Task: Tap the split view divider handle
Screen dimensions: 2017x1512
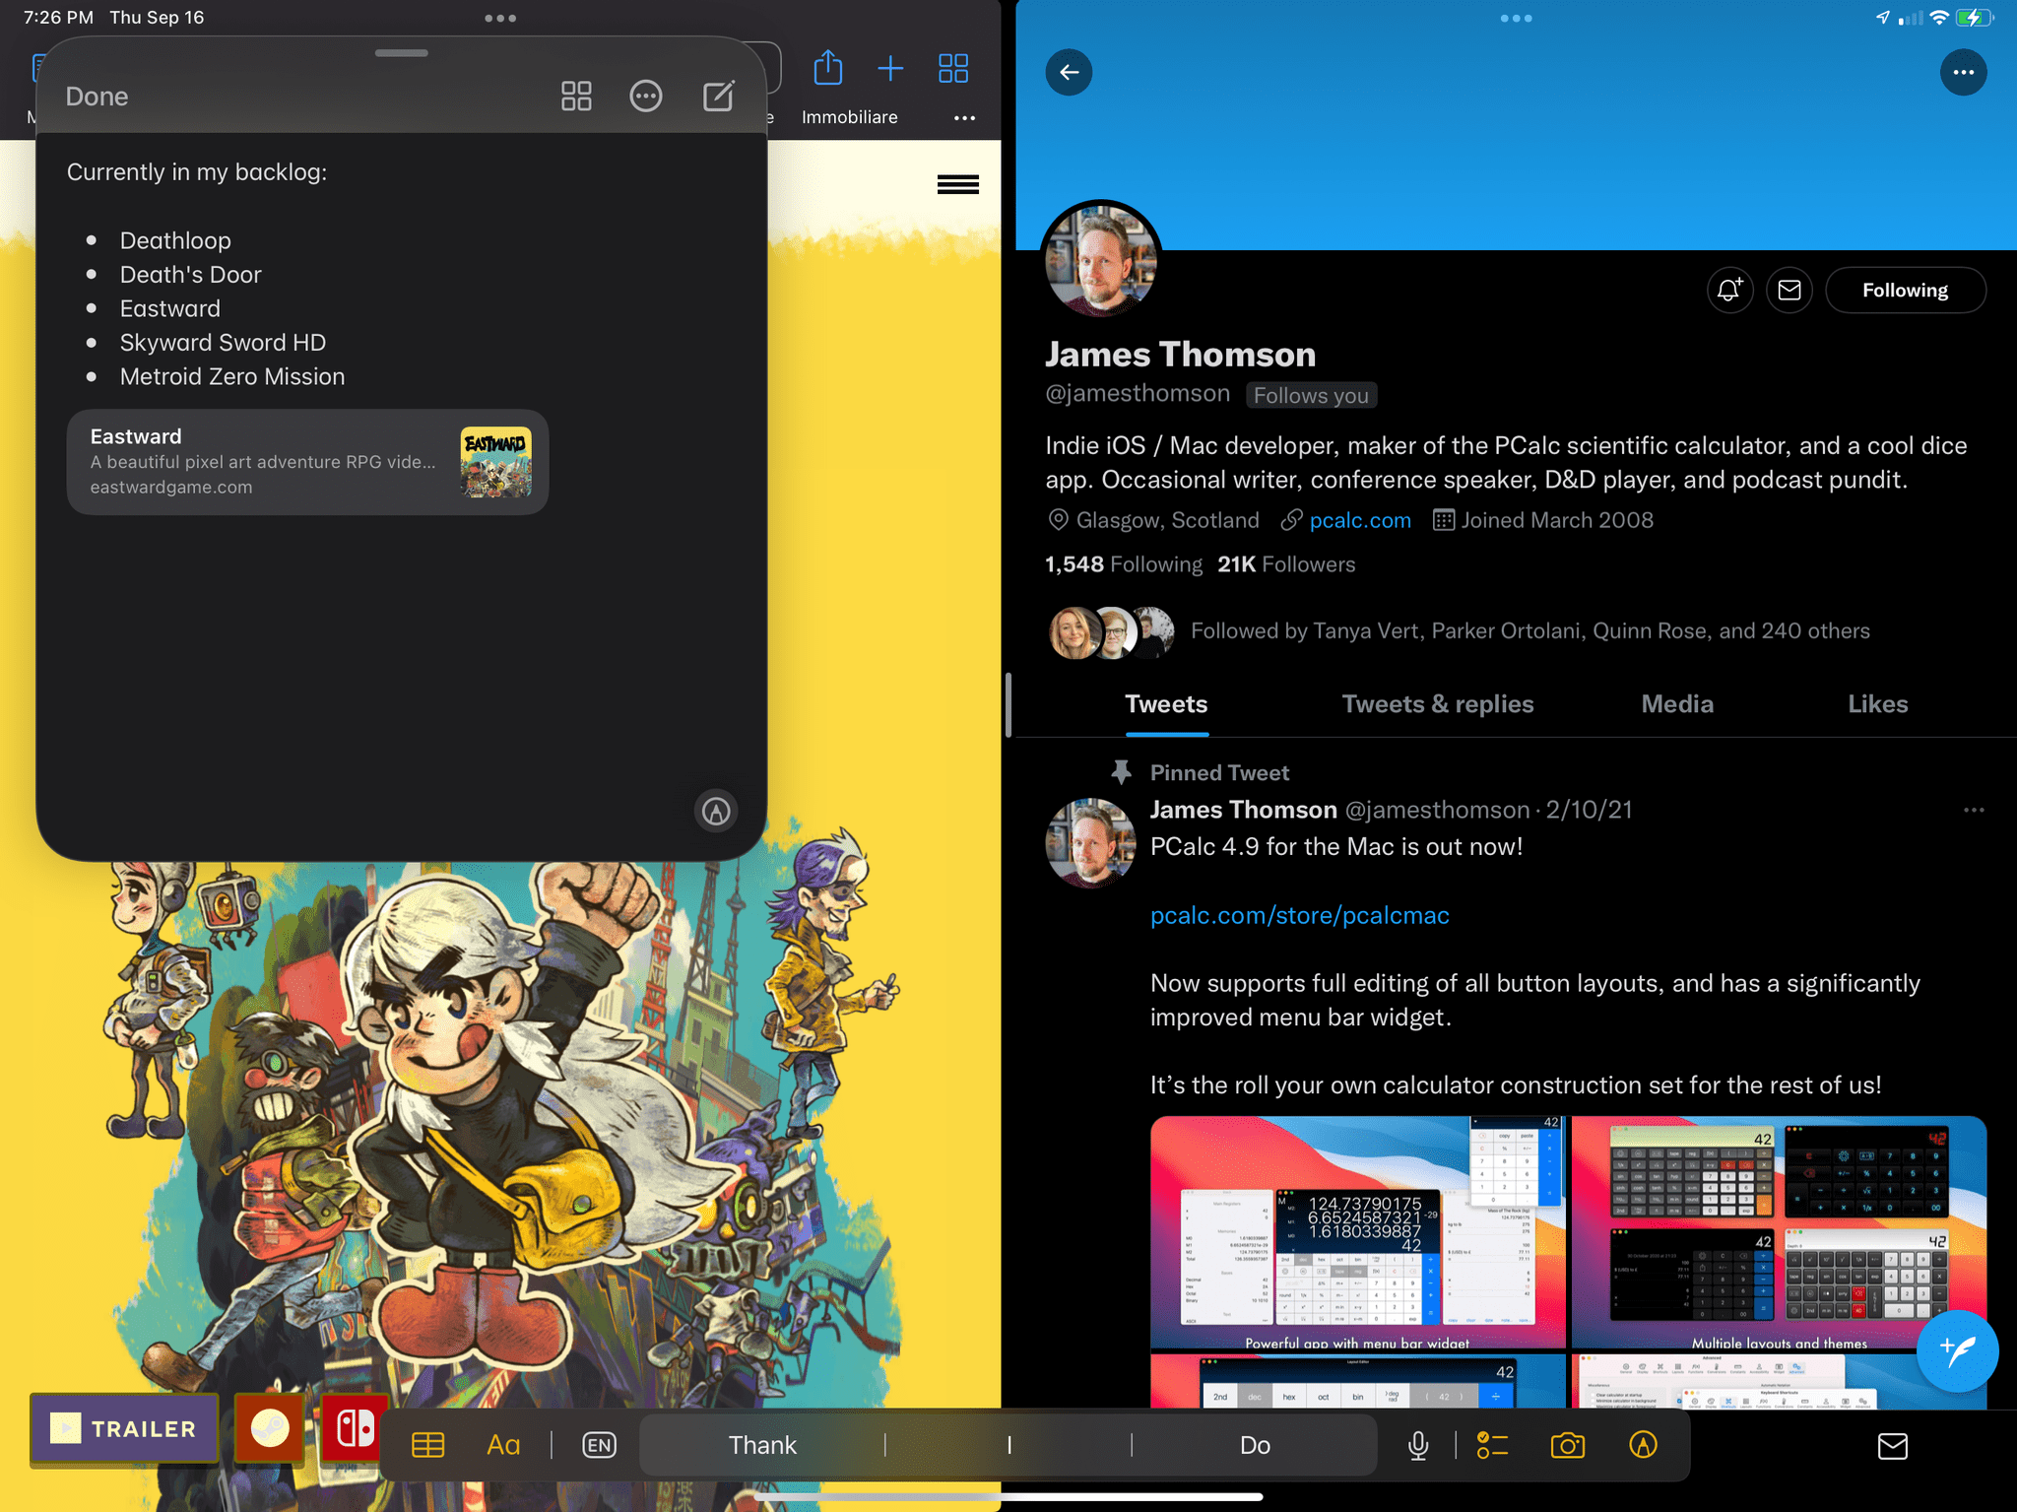Action: point(1008,704)
